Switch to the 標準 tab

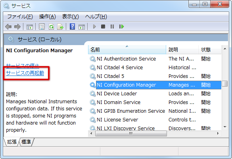[26, 142]
